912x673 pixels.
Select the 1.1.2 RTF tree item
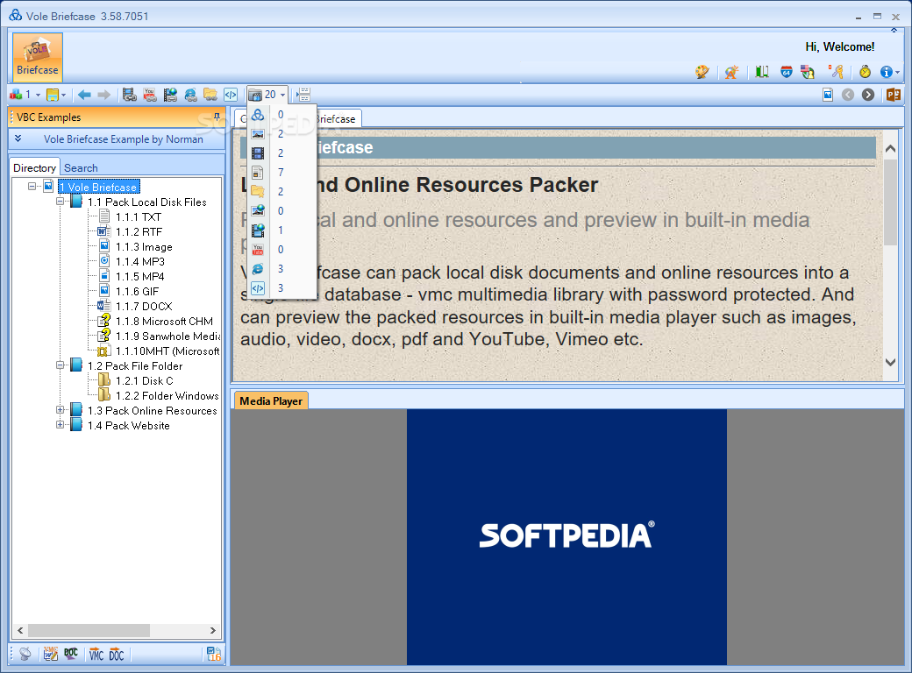coord(139,231)
